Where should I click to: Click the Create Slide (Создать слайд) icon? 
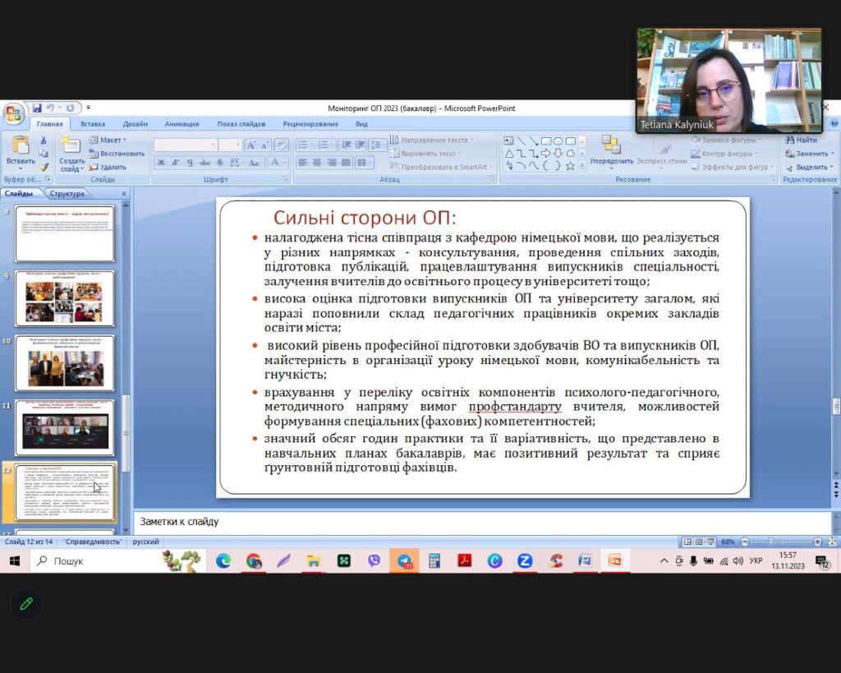point(71,145)
